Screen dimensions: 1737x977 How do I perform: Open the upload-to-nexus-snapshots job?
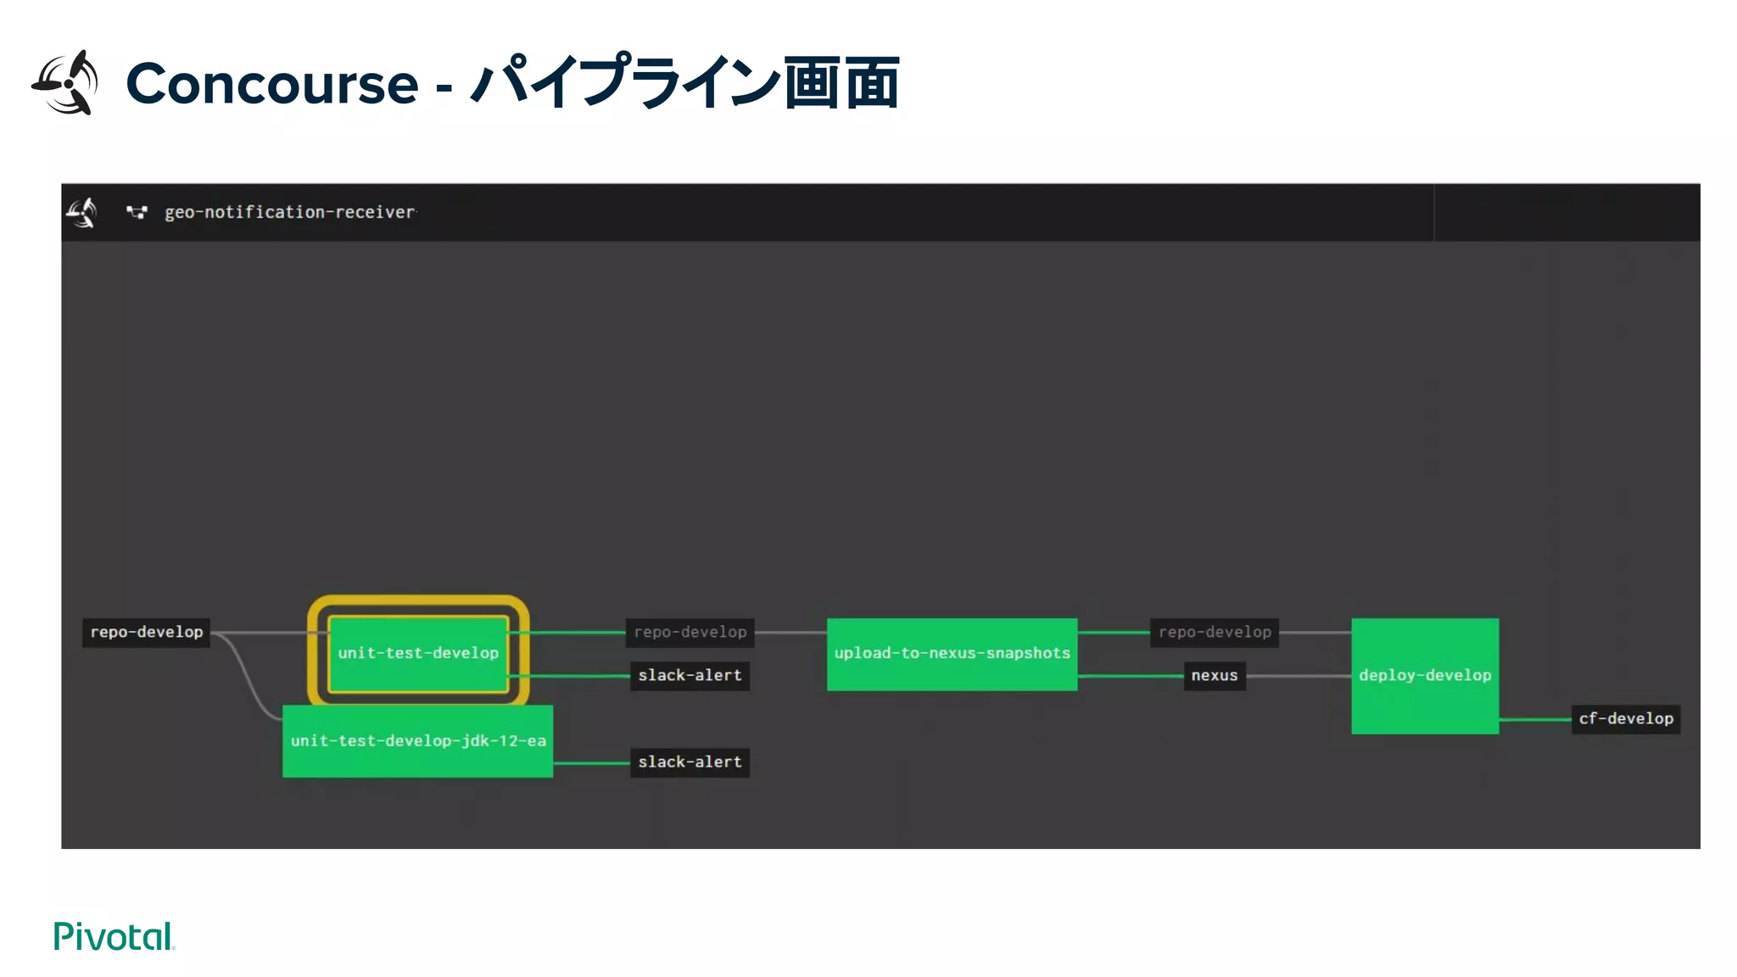click(952, 653)
